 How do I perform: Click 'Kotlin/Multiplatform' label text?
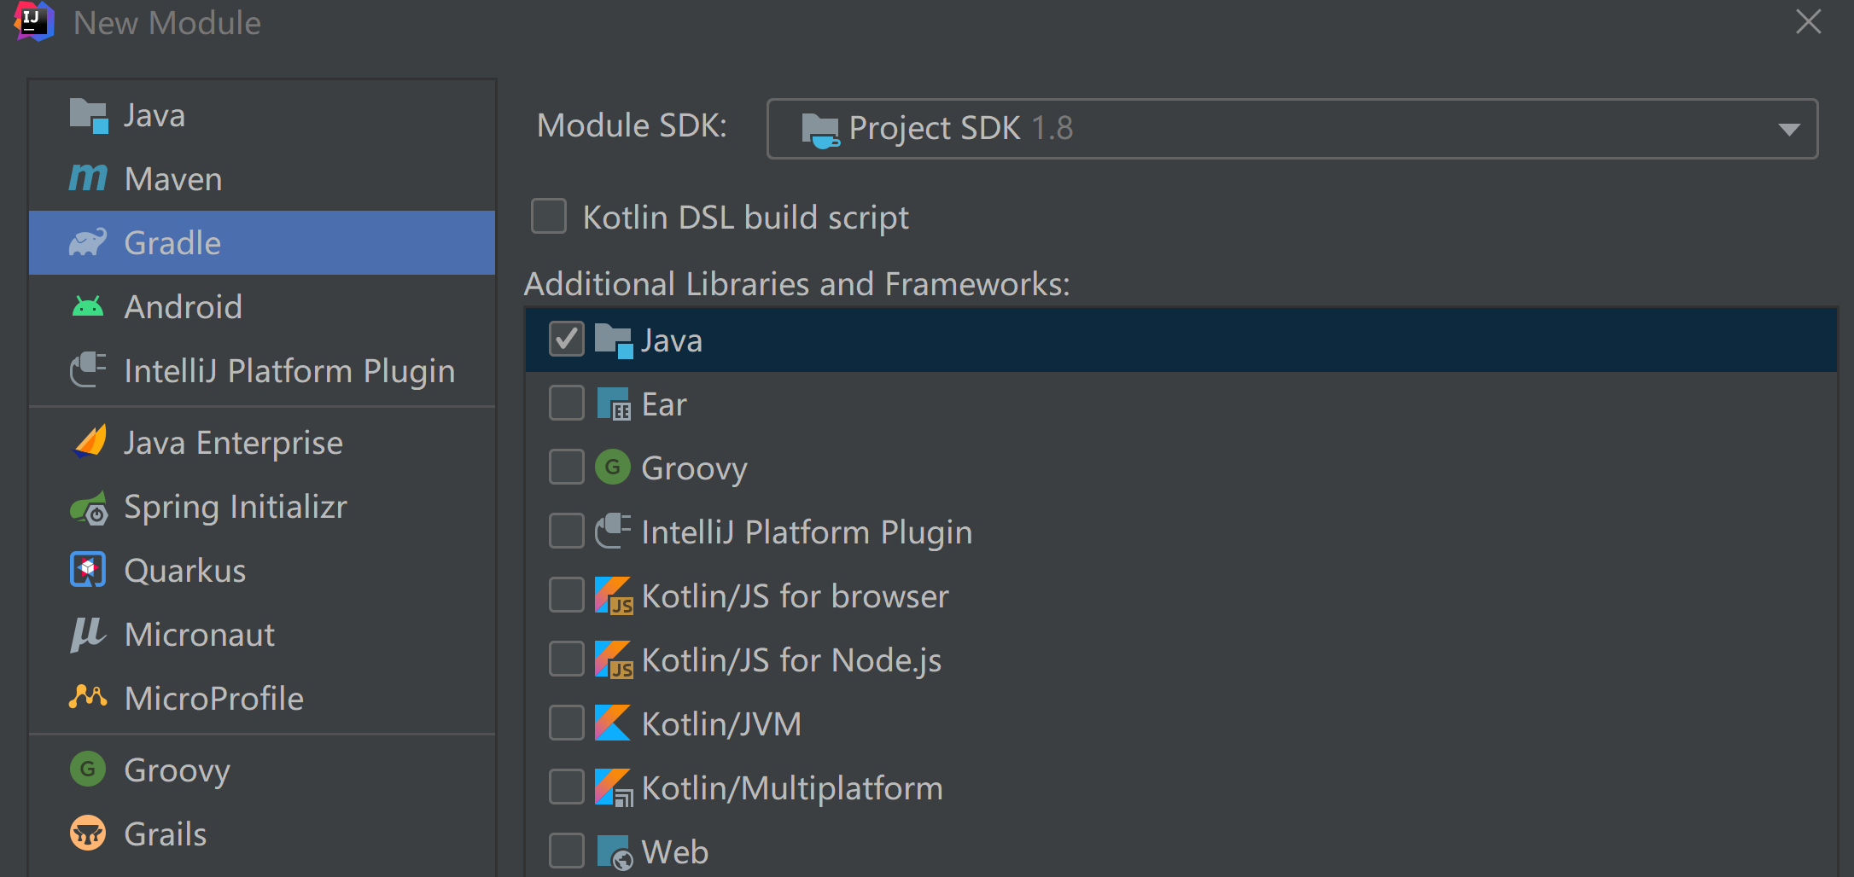(x=792, y=788)
